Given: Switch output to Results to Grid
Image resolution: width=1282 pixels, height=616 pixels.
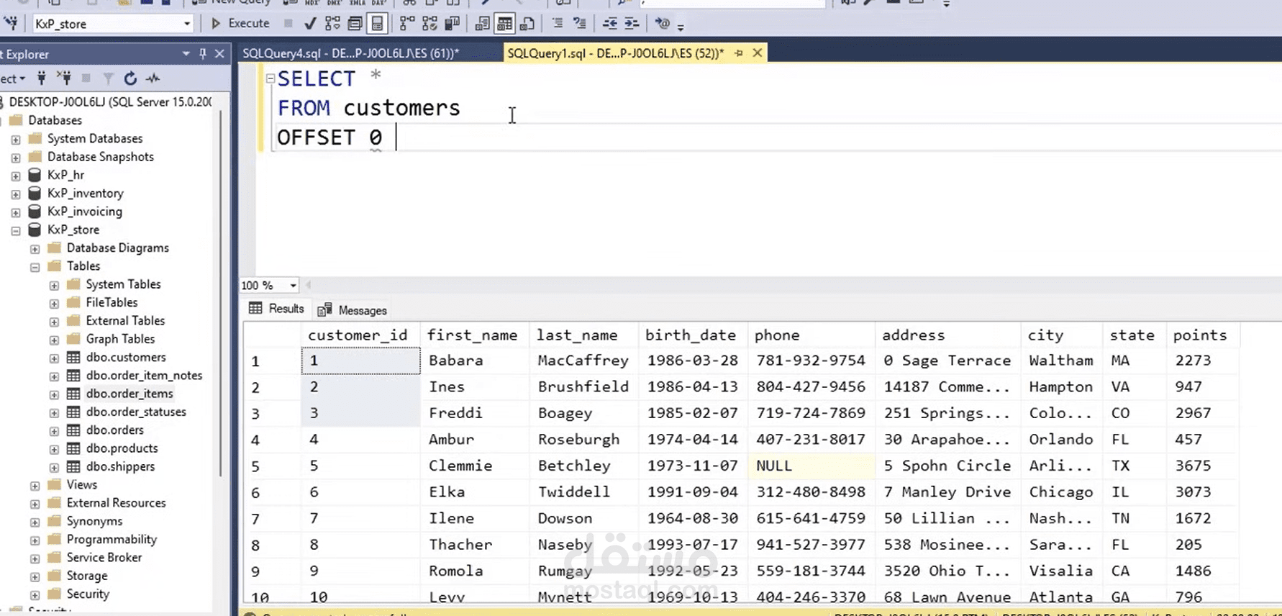Looking at the screenshot, I should (x=505, y=24).
